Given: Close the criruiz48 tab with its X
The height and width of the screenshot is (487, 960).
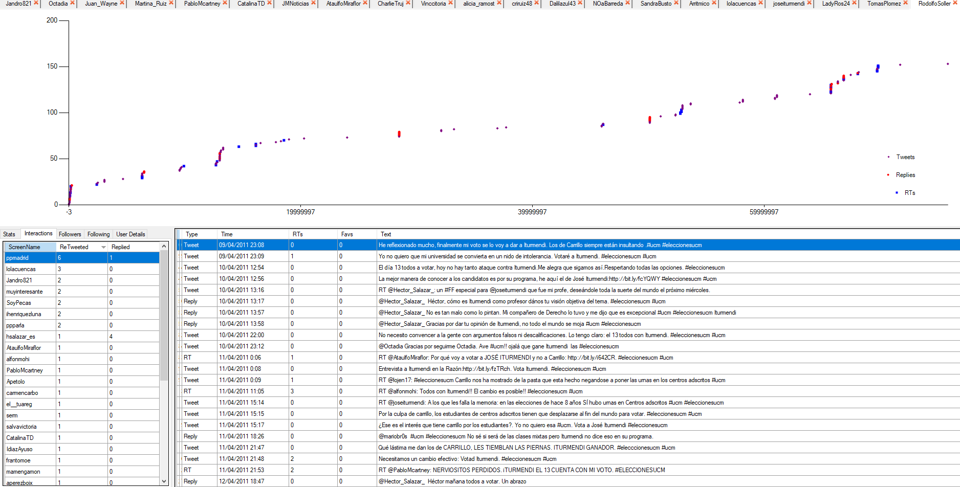Looking at the screenshot, I should click(x=536, y=3).
